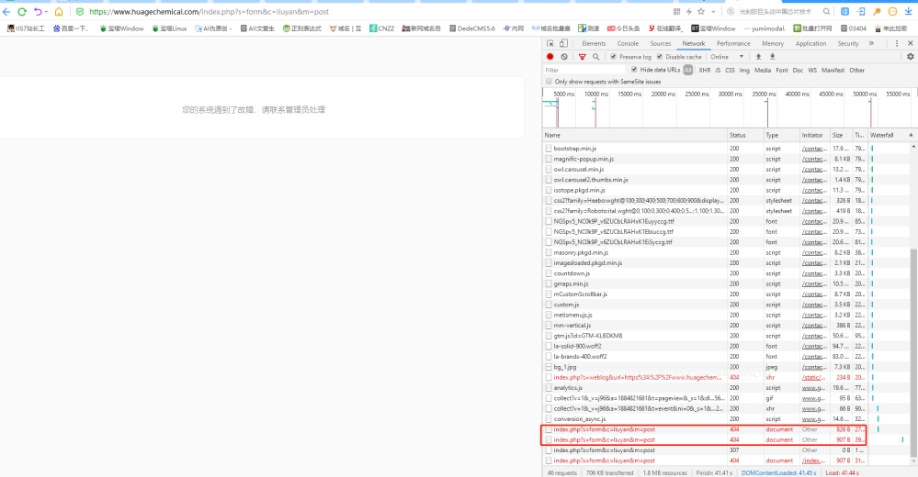Viewport: 918px width, 477px height.
Task: Click the green security shield in address bar
Action: [80, 12]
